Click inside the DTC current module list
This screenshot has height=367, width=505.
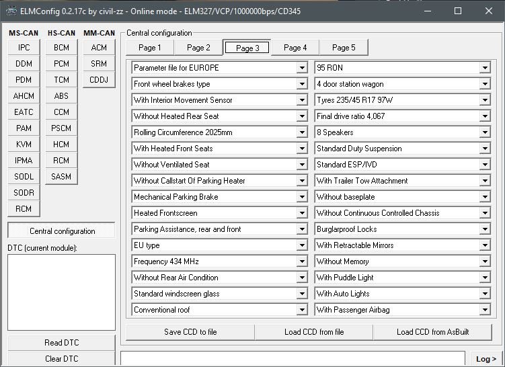tap(62, 292)
